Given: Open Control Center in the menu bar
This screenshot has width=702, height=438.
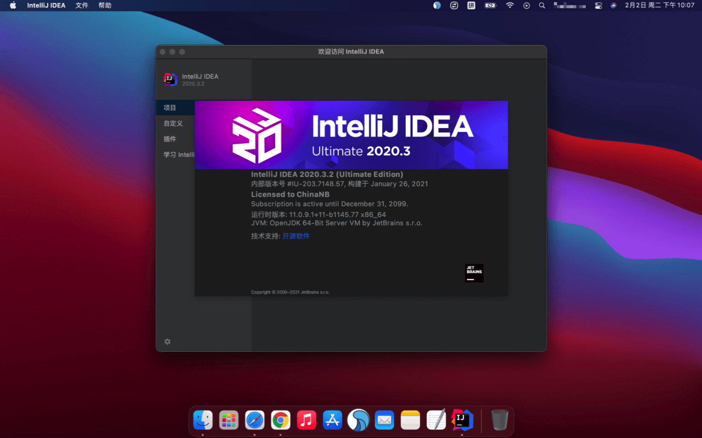Looking at the screenshot, I should pos(598,5).
